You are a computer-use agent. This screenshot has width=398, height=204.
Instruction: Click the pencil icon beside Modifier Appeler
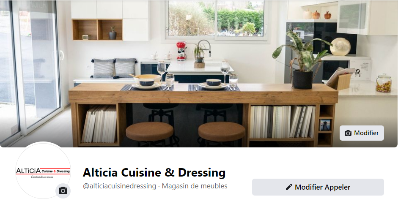(289, 187)
